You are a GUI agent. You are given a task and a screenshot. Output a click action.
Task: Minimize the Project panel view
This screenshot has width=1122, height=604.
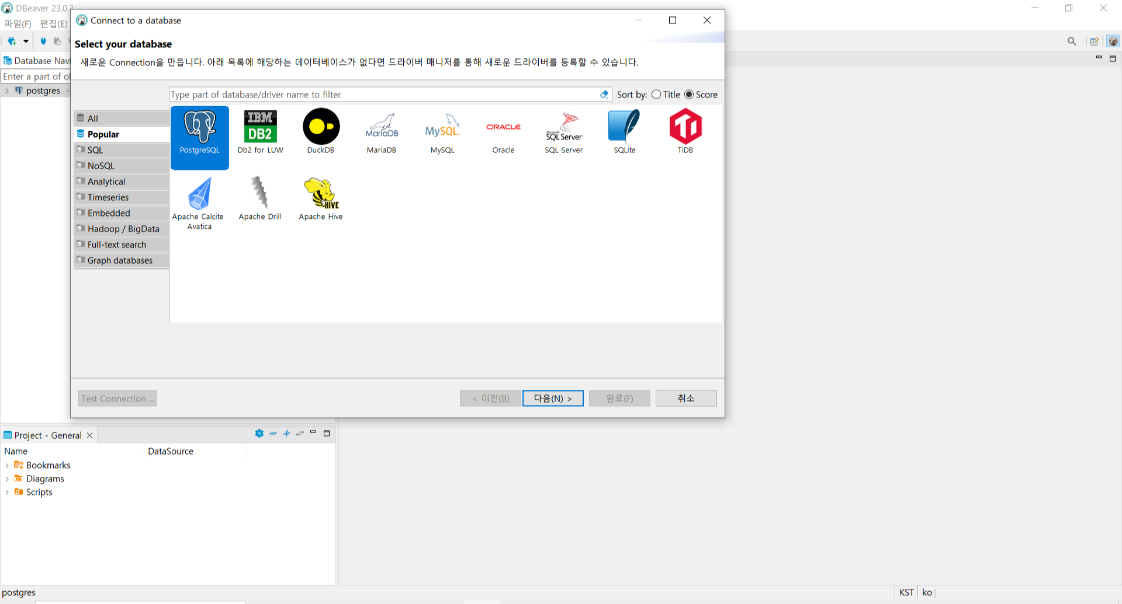click(x=313, y=432)
